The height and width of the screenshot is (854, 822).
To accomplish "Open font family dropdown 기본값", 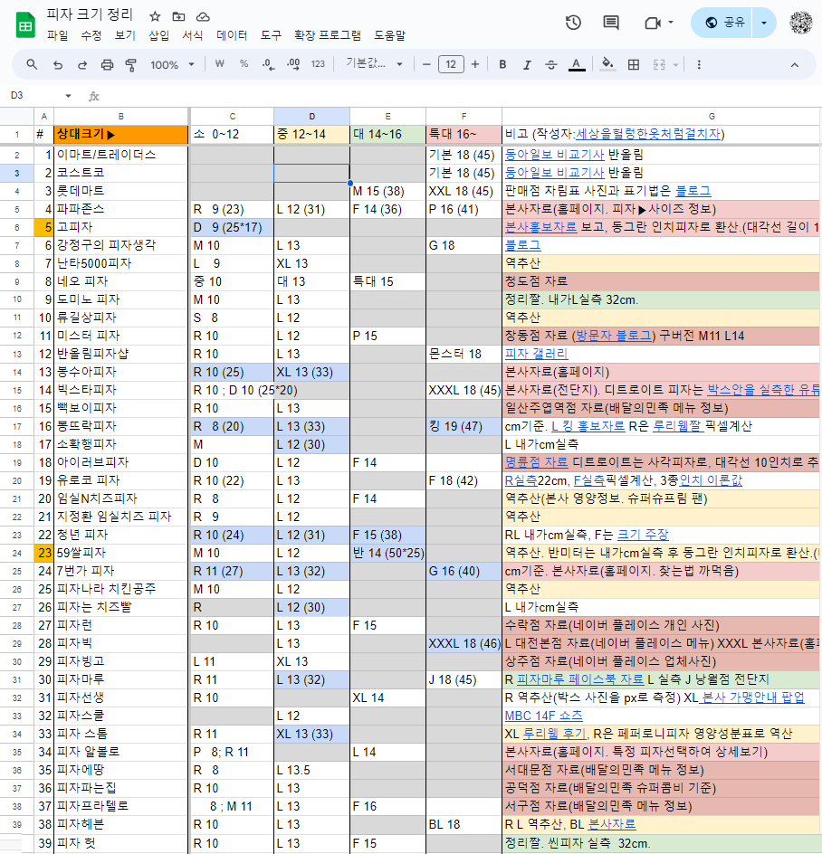I will [x=374, y=64].
